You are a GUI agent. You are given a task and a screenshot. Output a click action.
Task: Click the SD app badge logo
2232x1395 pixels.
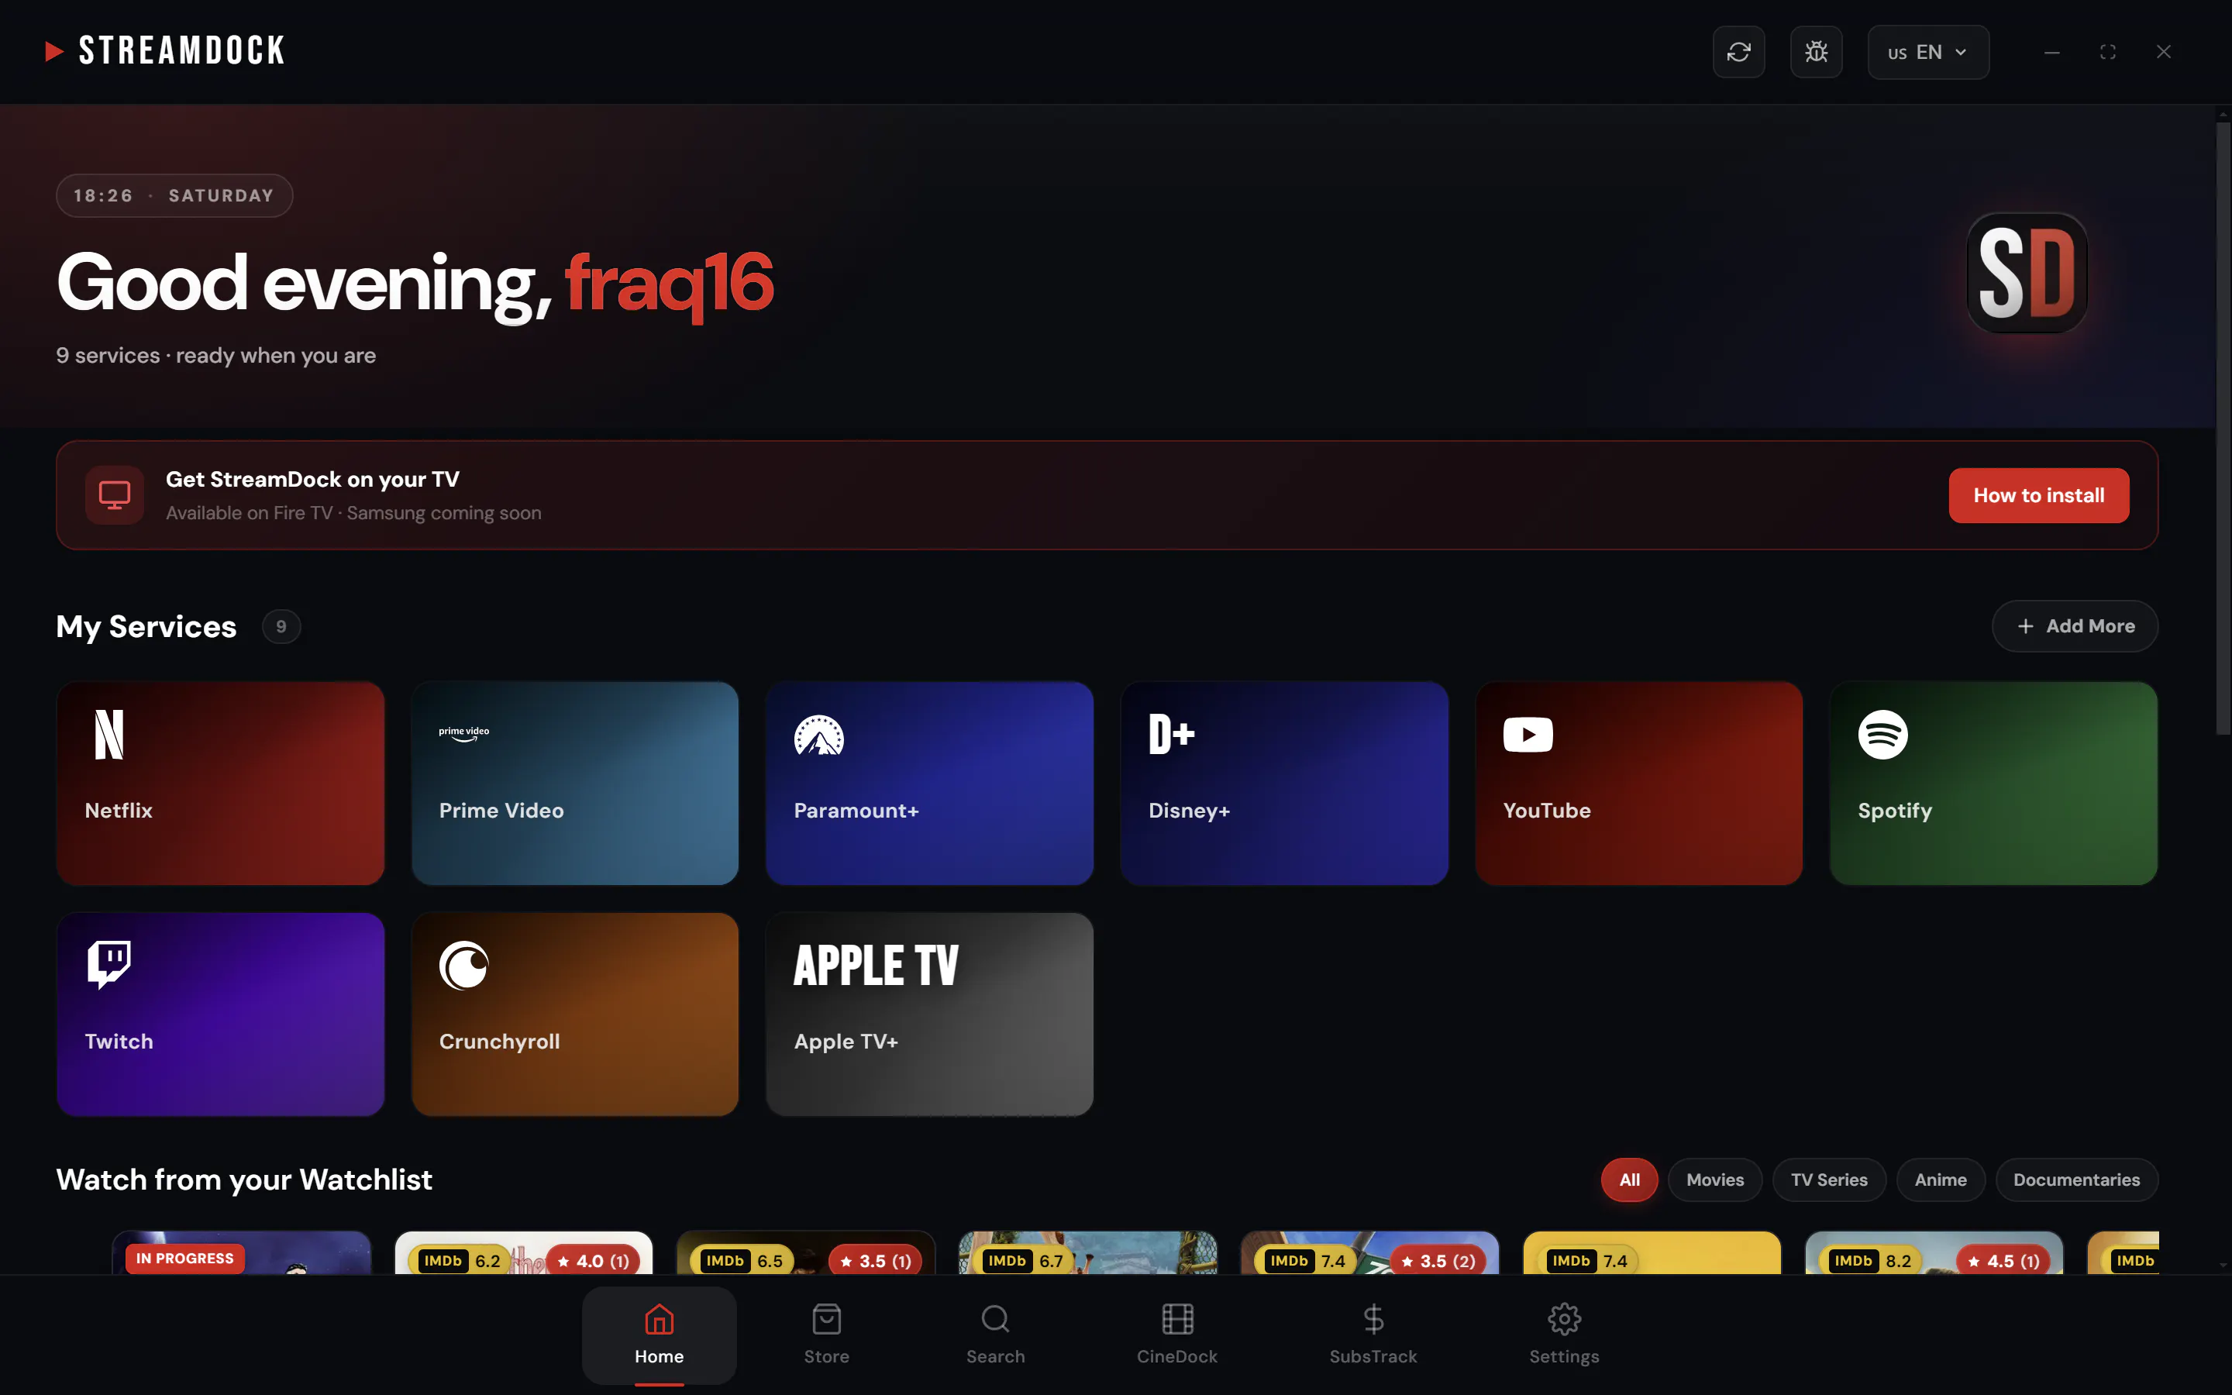click(x=2027, y=273)
